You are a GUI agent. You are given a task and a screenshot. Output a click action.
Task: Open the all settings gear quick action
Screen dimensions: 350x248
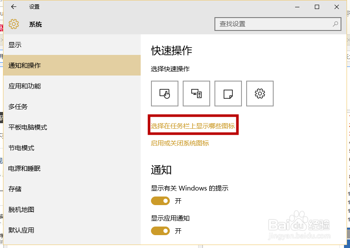pyautogui.click(x=259, y=93)
